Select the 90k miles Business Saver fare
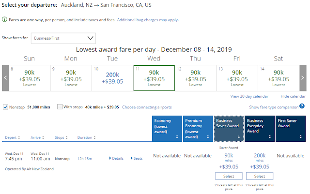Screen dimensions: 310x194 click(x=228, y=177)
